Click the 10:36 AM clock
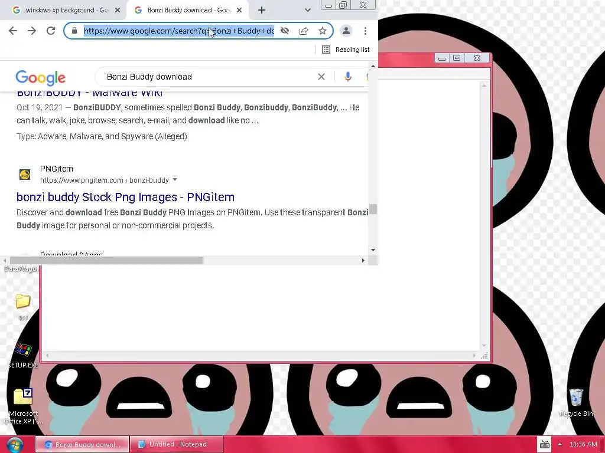605x453 pixels. pos(583,445)
